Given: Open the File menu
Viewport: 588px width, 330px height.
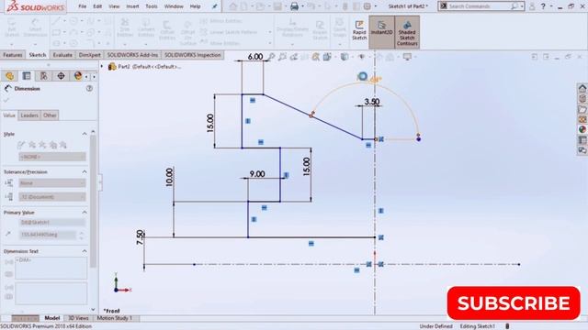Looking at the screenshot, I should click(82, 6).
